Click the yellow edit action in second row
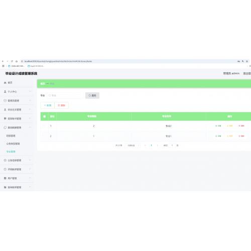Screen dimensions: 251x251 (x=230, y=136)
